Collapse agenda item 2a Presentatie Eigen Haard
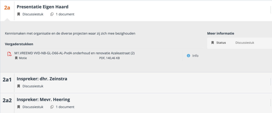The height and width of the screenshot is (113, 272). (42, 7)
